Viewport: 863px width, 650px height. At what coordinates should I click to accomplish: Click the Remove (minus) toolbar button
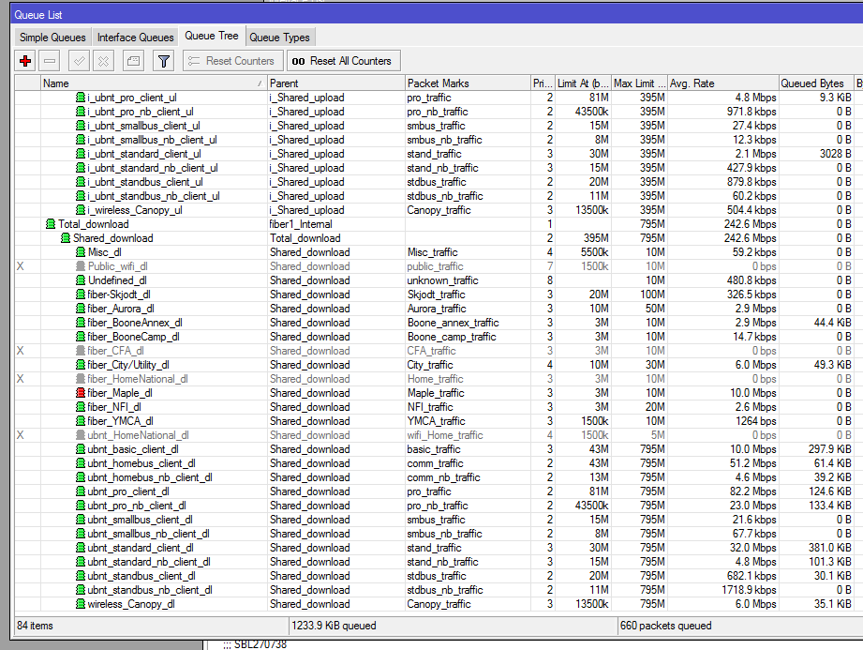(x=51, y=61)
